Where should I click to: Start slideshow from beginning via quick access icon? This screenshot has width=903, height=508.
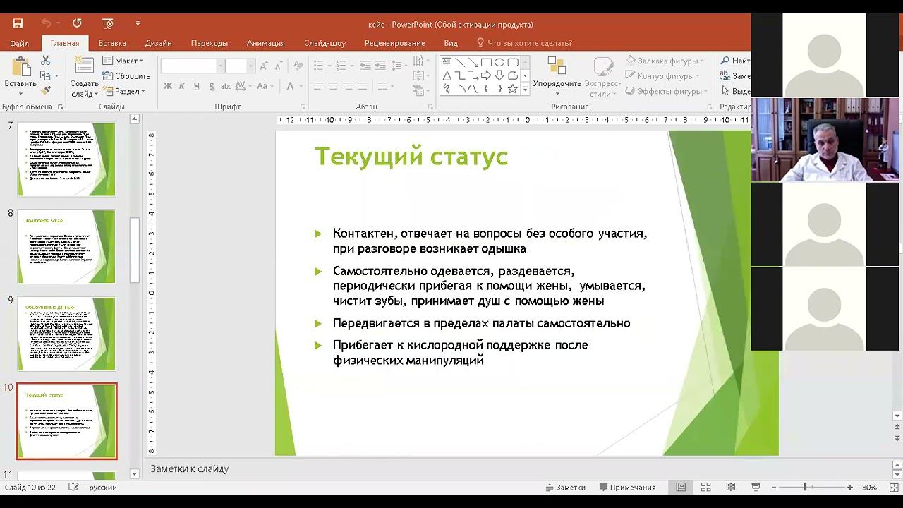coord(108,23)
